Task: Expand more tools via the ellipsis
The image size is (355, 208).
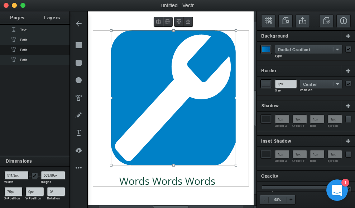Action: (78, 168)
